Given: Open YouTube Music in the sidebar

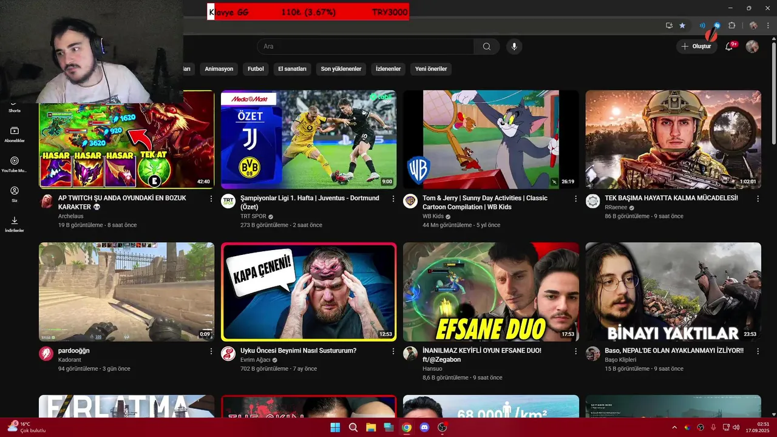Looking at the screenshot, I should pos(15,164).
